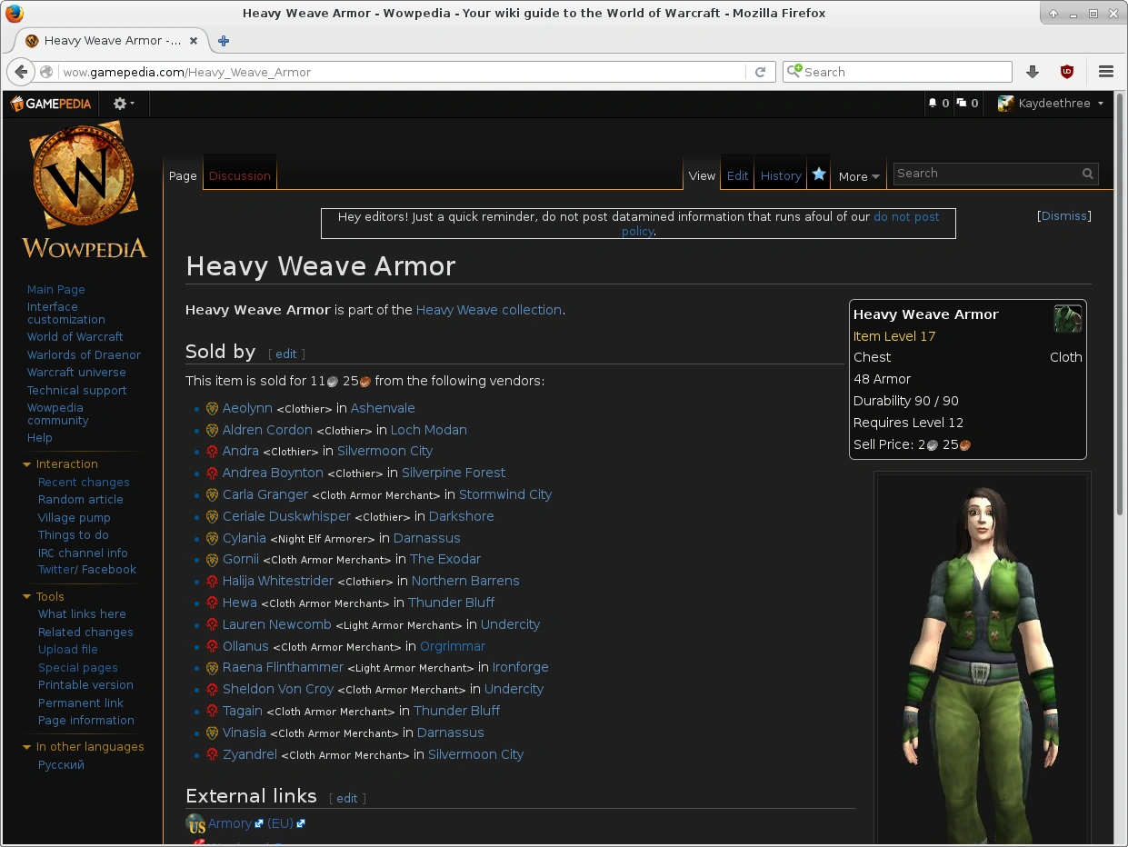The width and height of the screenshot is (1128, 847).
Task: Select the Page tab
Action: (183, 176)
